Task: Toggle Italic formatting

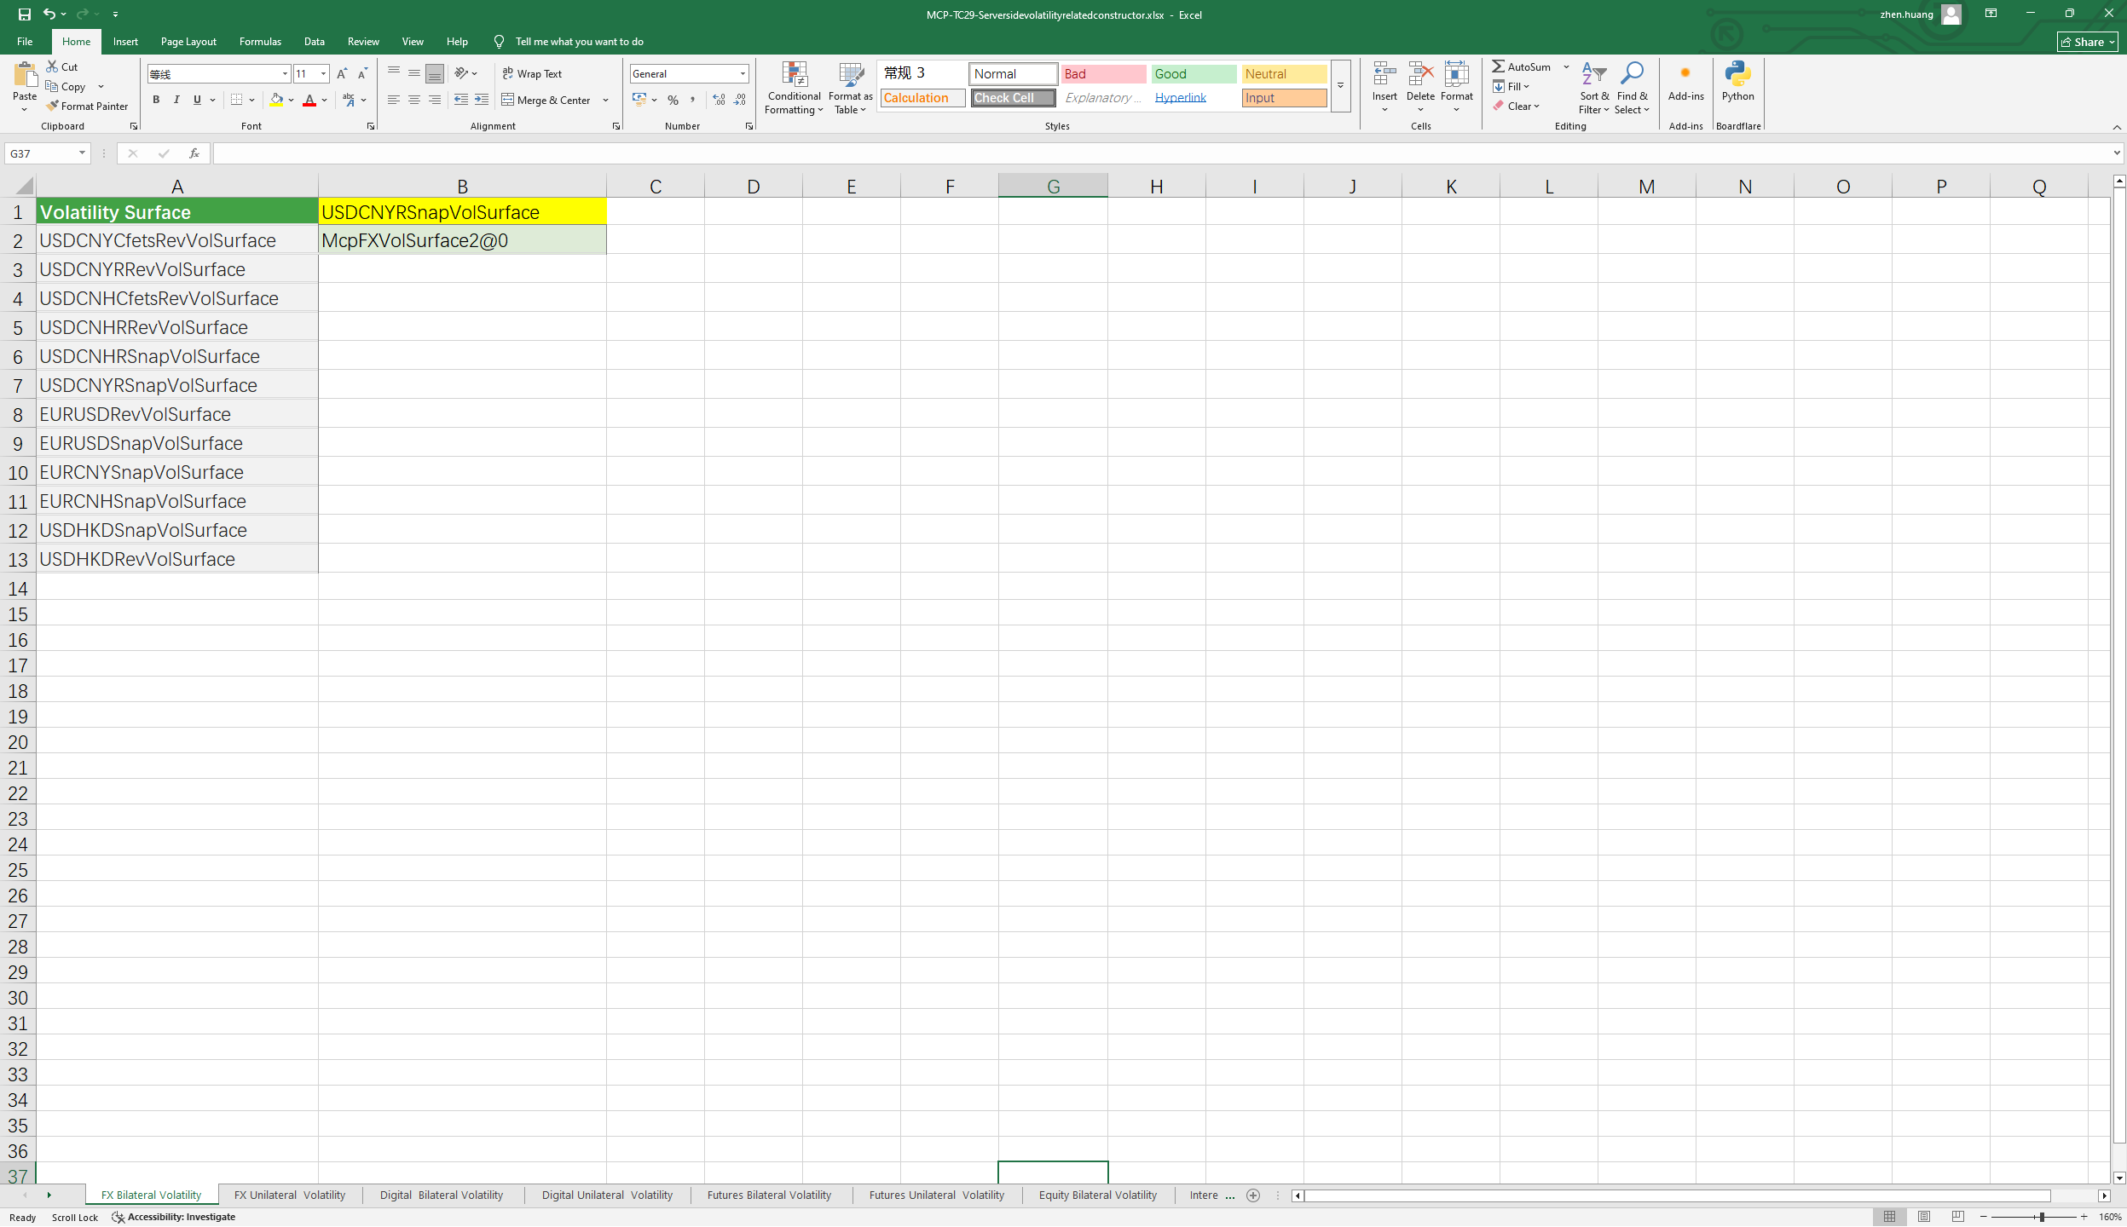Action: [x=176, y=101]
